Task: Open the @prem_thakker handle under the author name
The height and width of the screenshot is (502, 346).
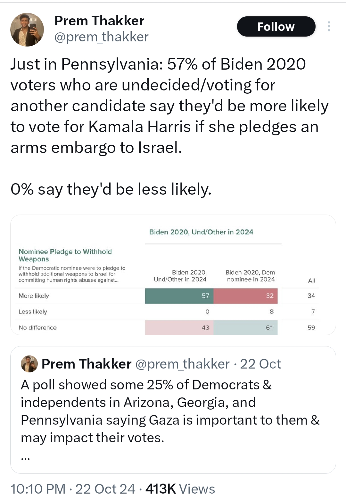Action: pos(101,37)
